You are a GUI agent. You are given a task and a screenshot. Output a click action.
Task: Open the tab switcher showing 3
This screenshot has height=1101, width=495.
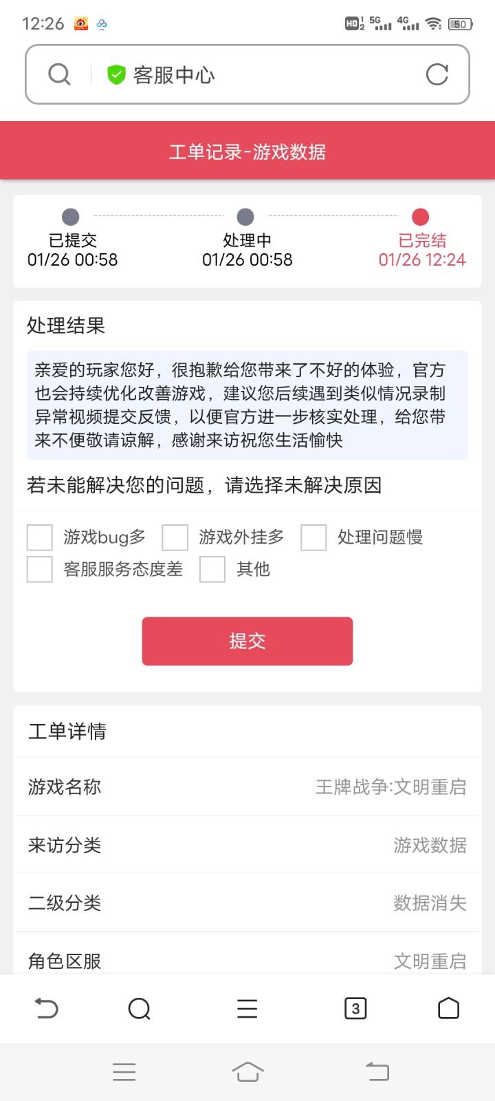pyautogui.click(x=355, y=1009)
